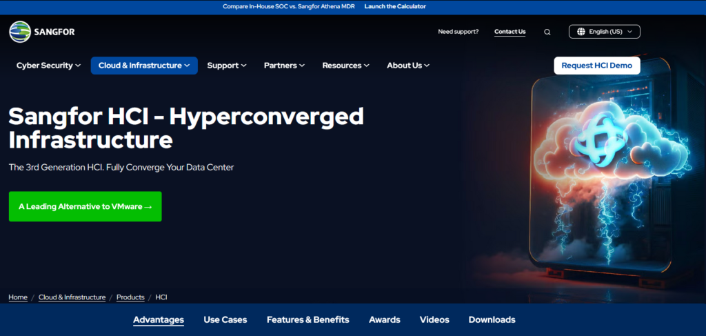706x336 pixels.
Task: Jump to the Downloads tab
Action: [x=492, y=320]
